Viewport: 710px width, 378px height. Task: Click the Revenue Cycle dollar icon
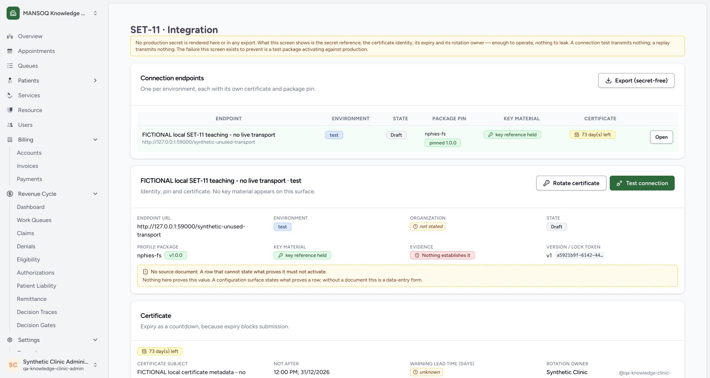(x=10, y=194)
